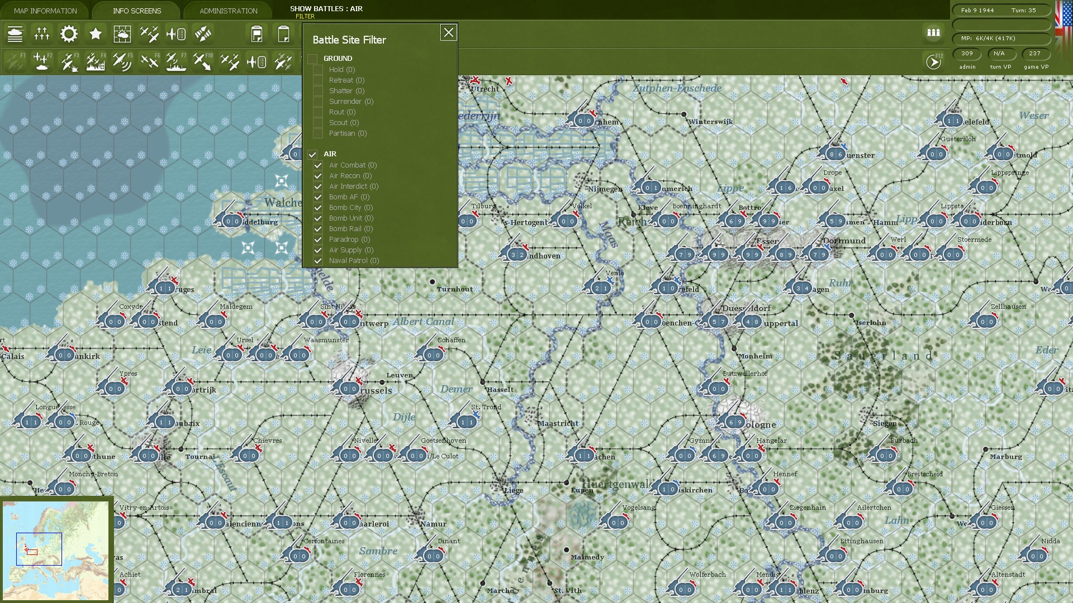
Task: Select F10 air transfer mode
Action: coord(203,61)
